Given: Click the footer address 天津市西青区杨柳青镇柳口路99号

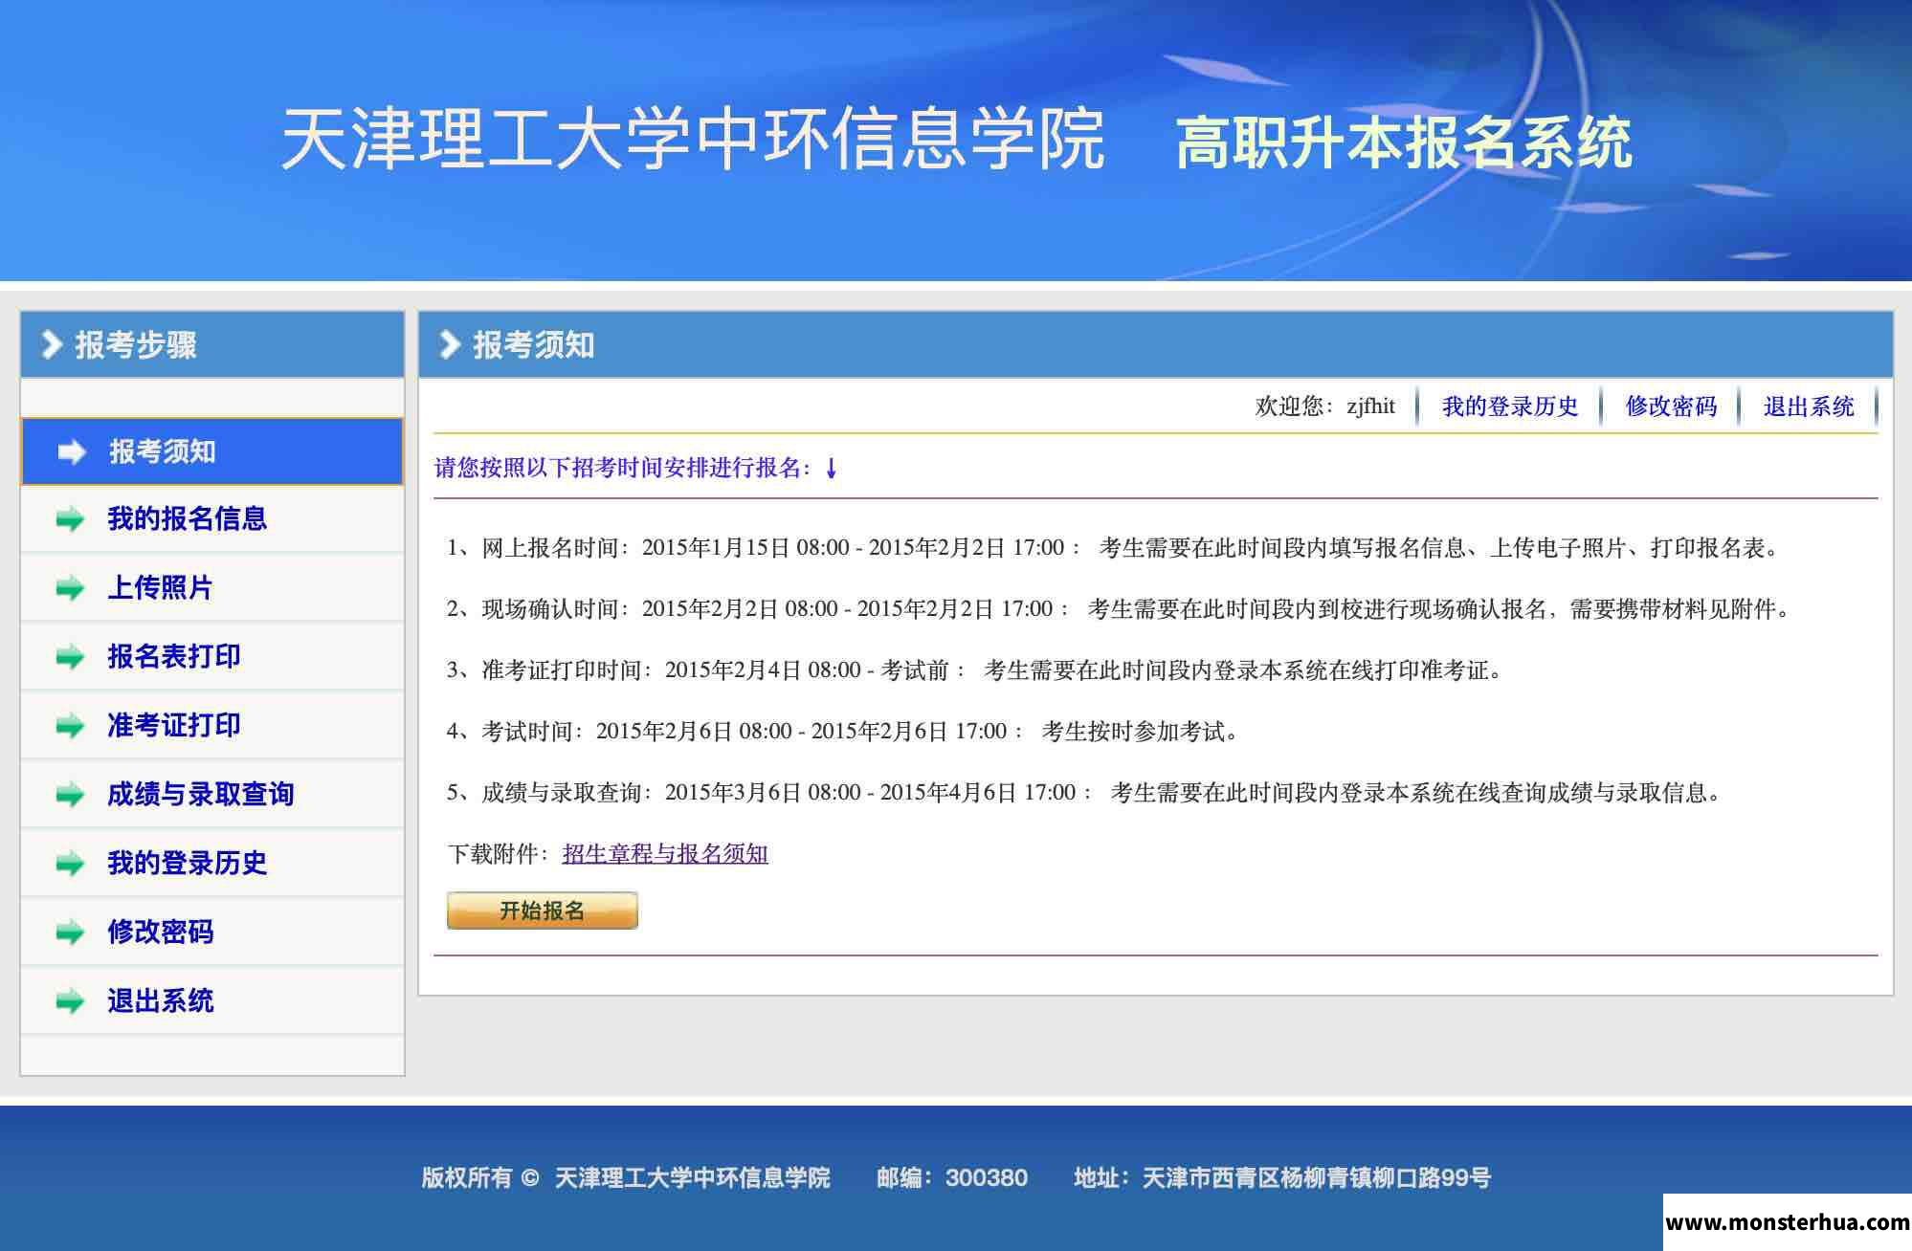Looking at the screenshot, I should pyautogui.click(x=1282, y=1177).
